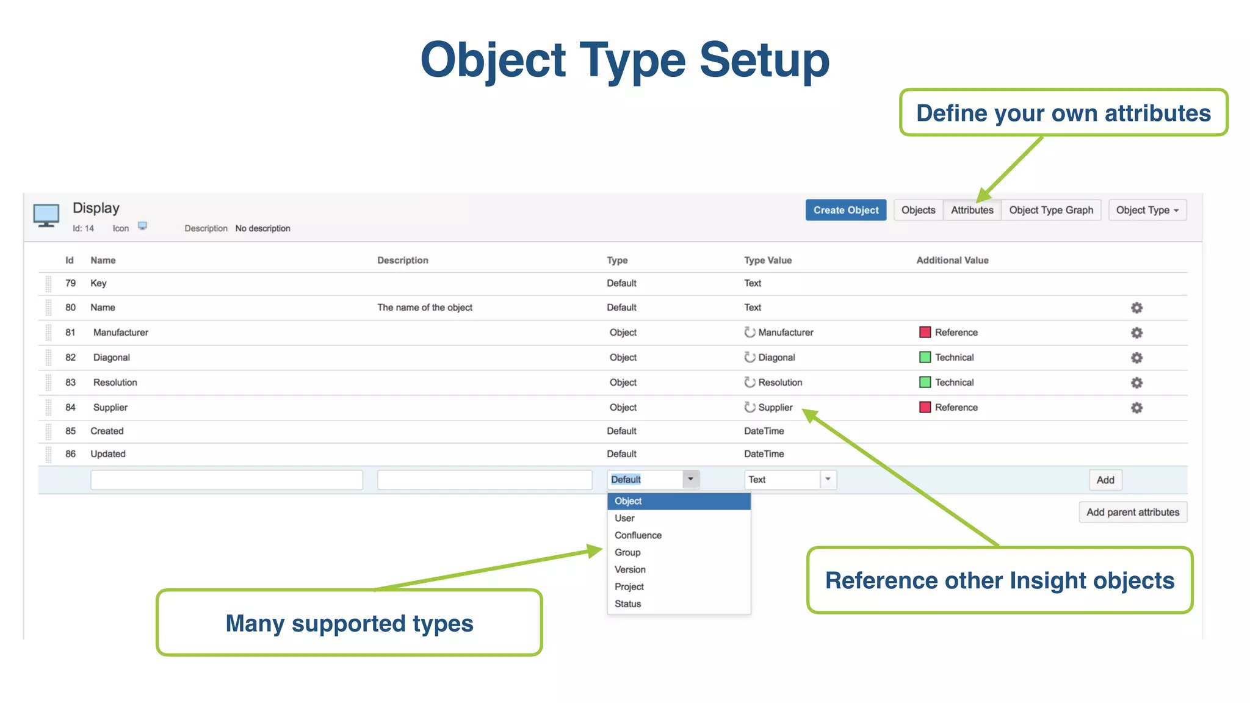This screenshot has height=703, width=1250.
Task: Click the Additional Value column header
Action: pyautogui.click(x=952, y=260)
